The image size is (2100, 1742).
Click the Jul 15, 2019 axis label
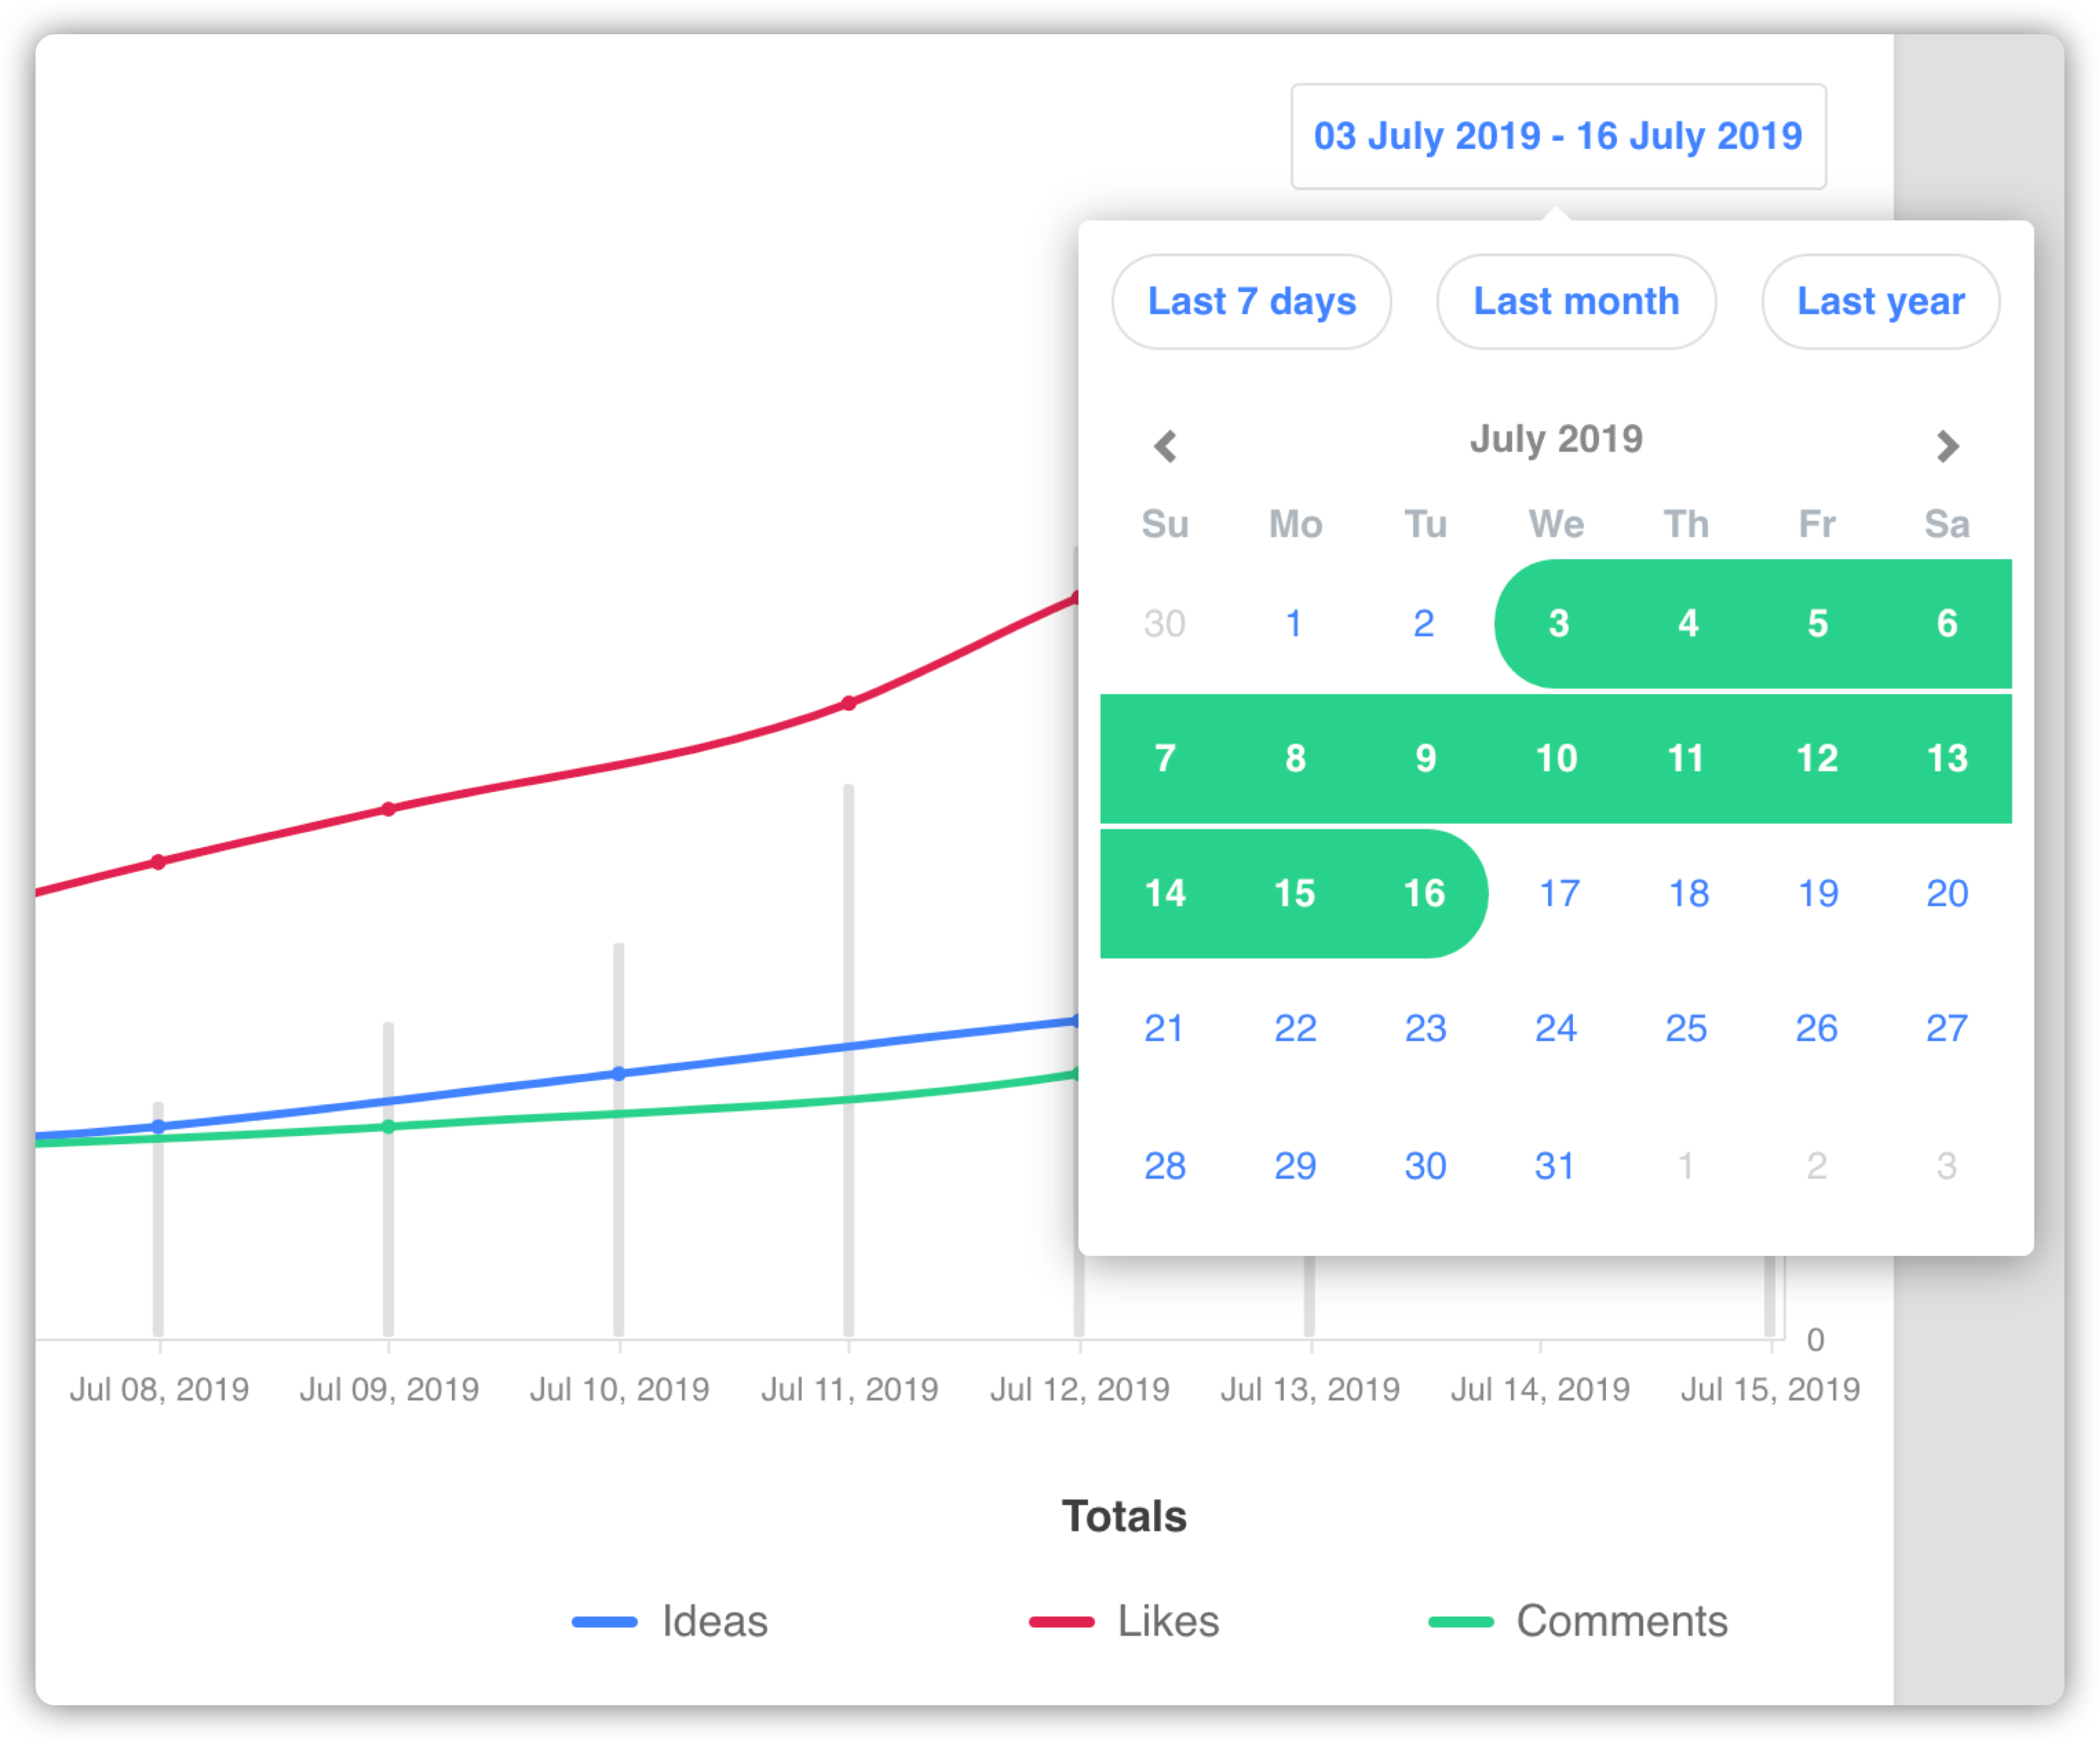1770,1390
